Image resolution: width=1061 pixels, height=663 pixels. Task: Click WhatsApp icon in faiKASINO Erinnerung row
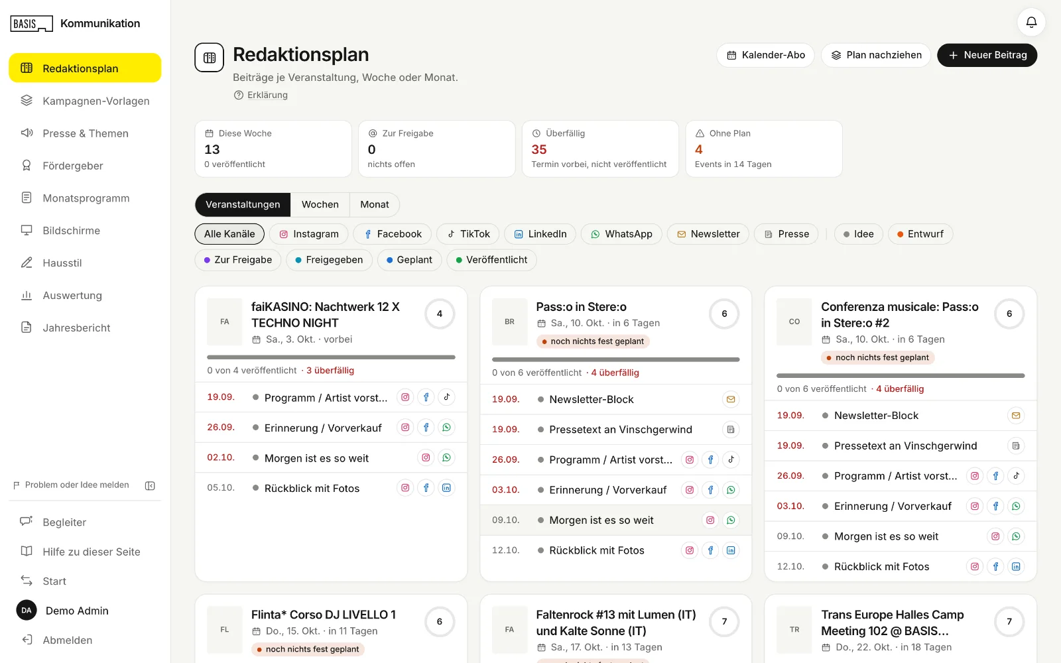click(447, 428)
